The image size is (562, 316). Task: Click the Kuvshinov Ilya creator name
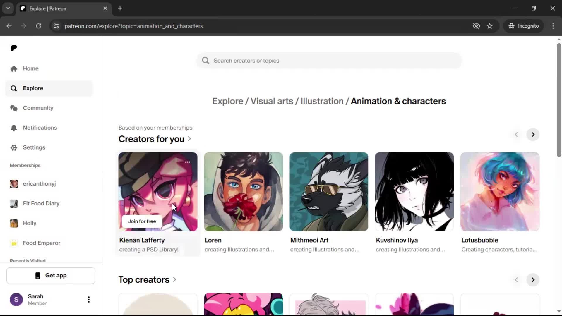pos(397,240)
